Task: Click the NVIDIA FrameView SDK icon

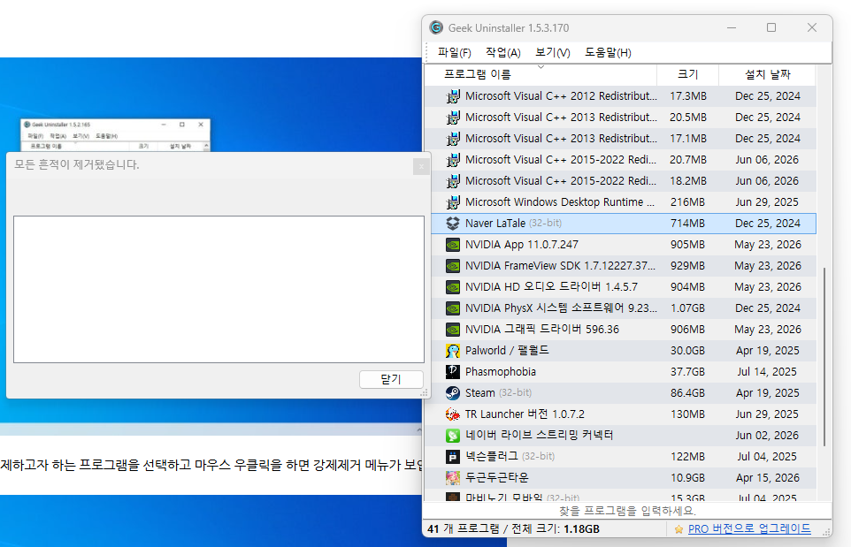Action: (x=453, y=266)
